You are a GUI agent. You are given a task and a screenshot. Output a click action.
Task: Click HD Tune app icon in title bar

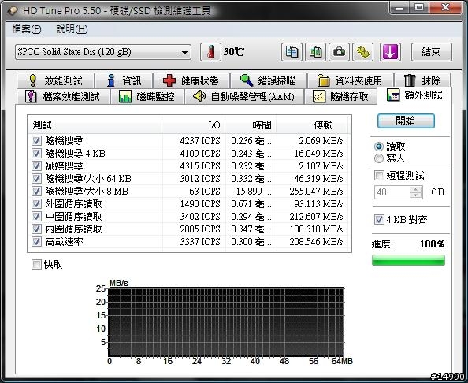click(x=13, y=11)
